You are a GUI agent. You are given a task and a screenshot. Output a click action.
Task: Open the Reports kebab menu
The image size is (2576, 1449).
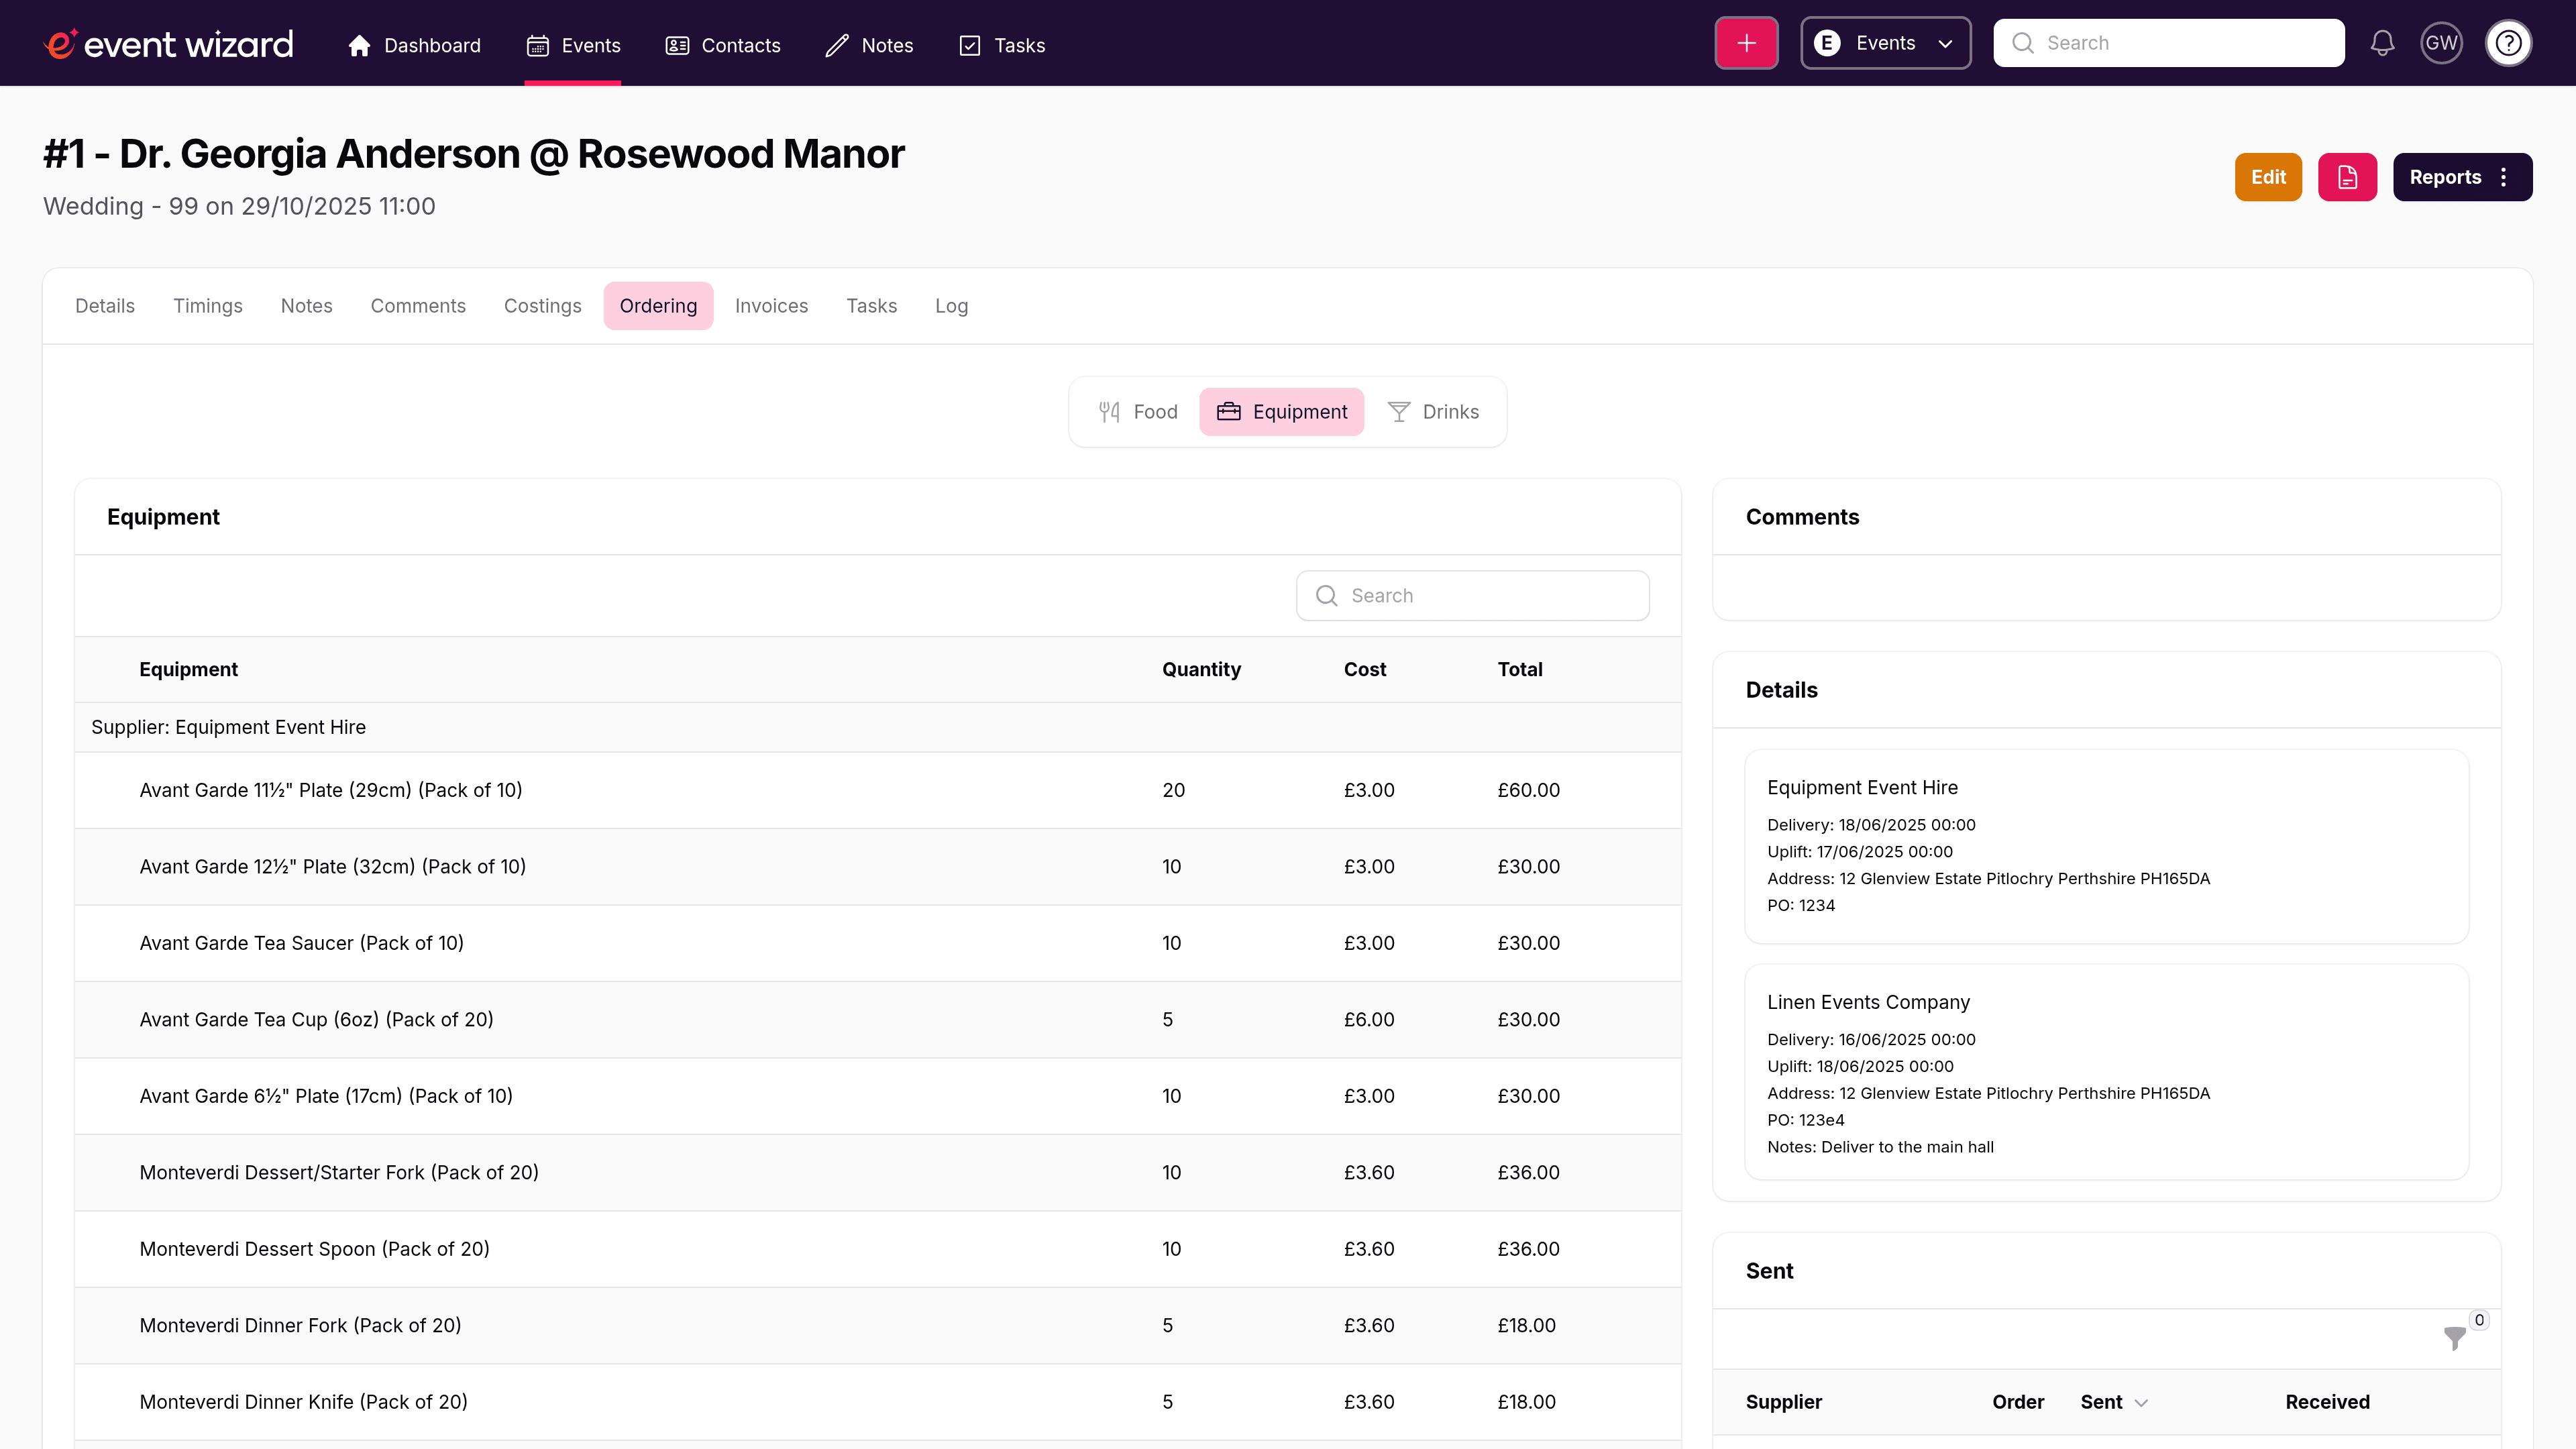2504,176
